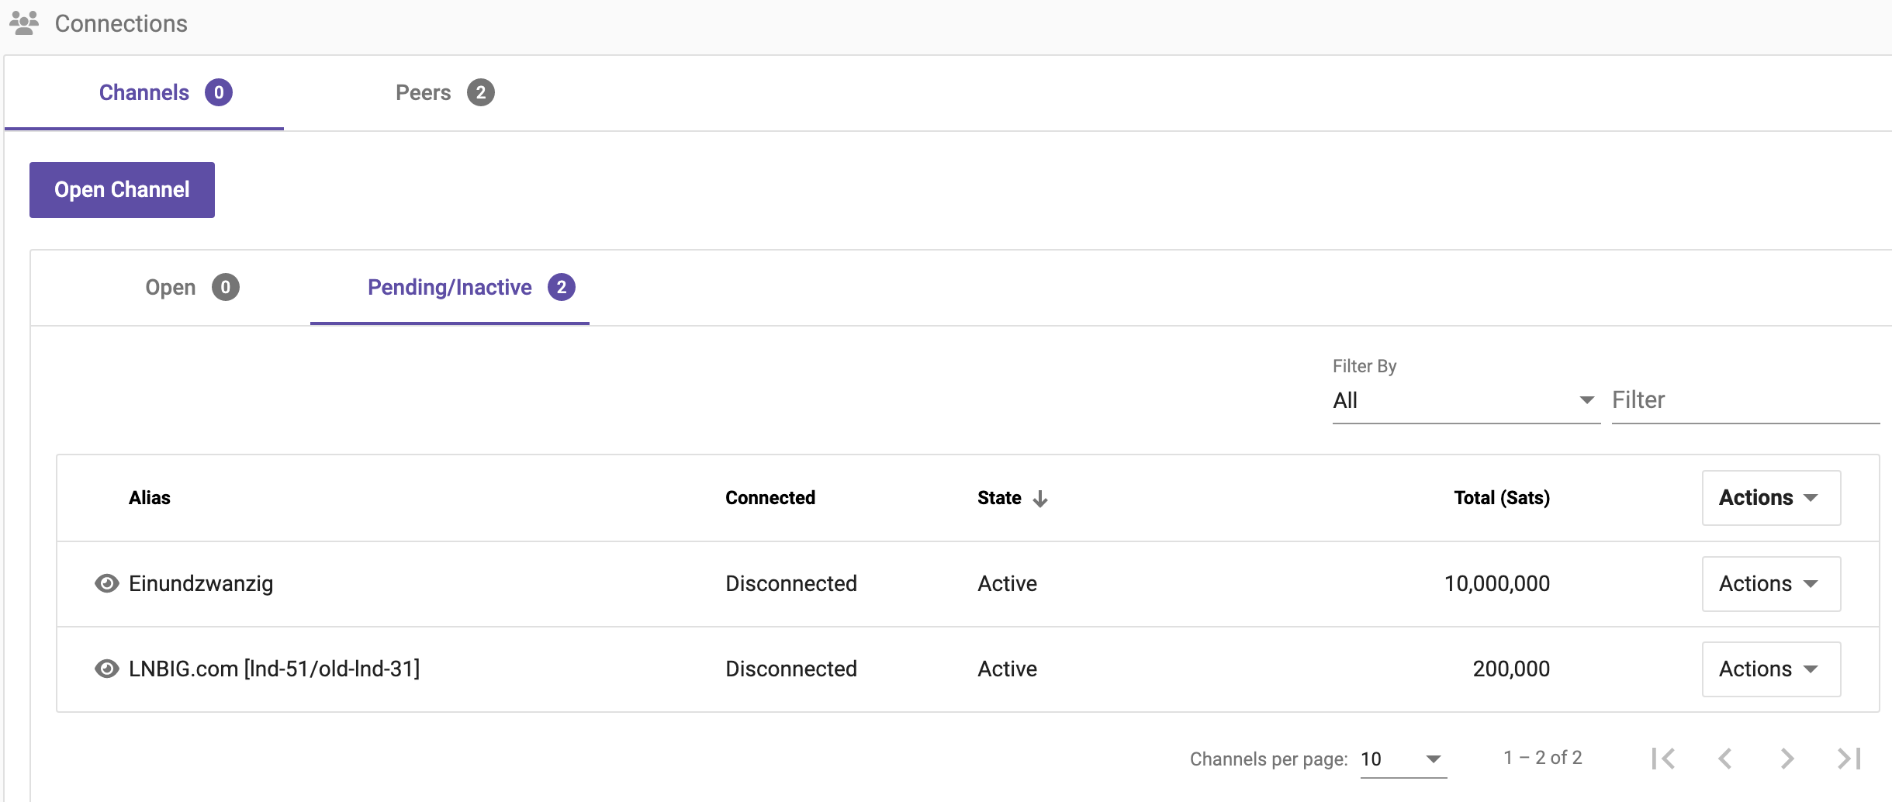Open Actions dropdown for LNBIG.com row
This screenshot has width=1892, height=802.
click(x=1770, y=669)
